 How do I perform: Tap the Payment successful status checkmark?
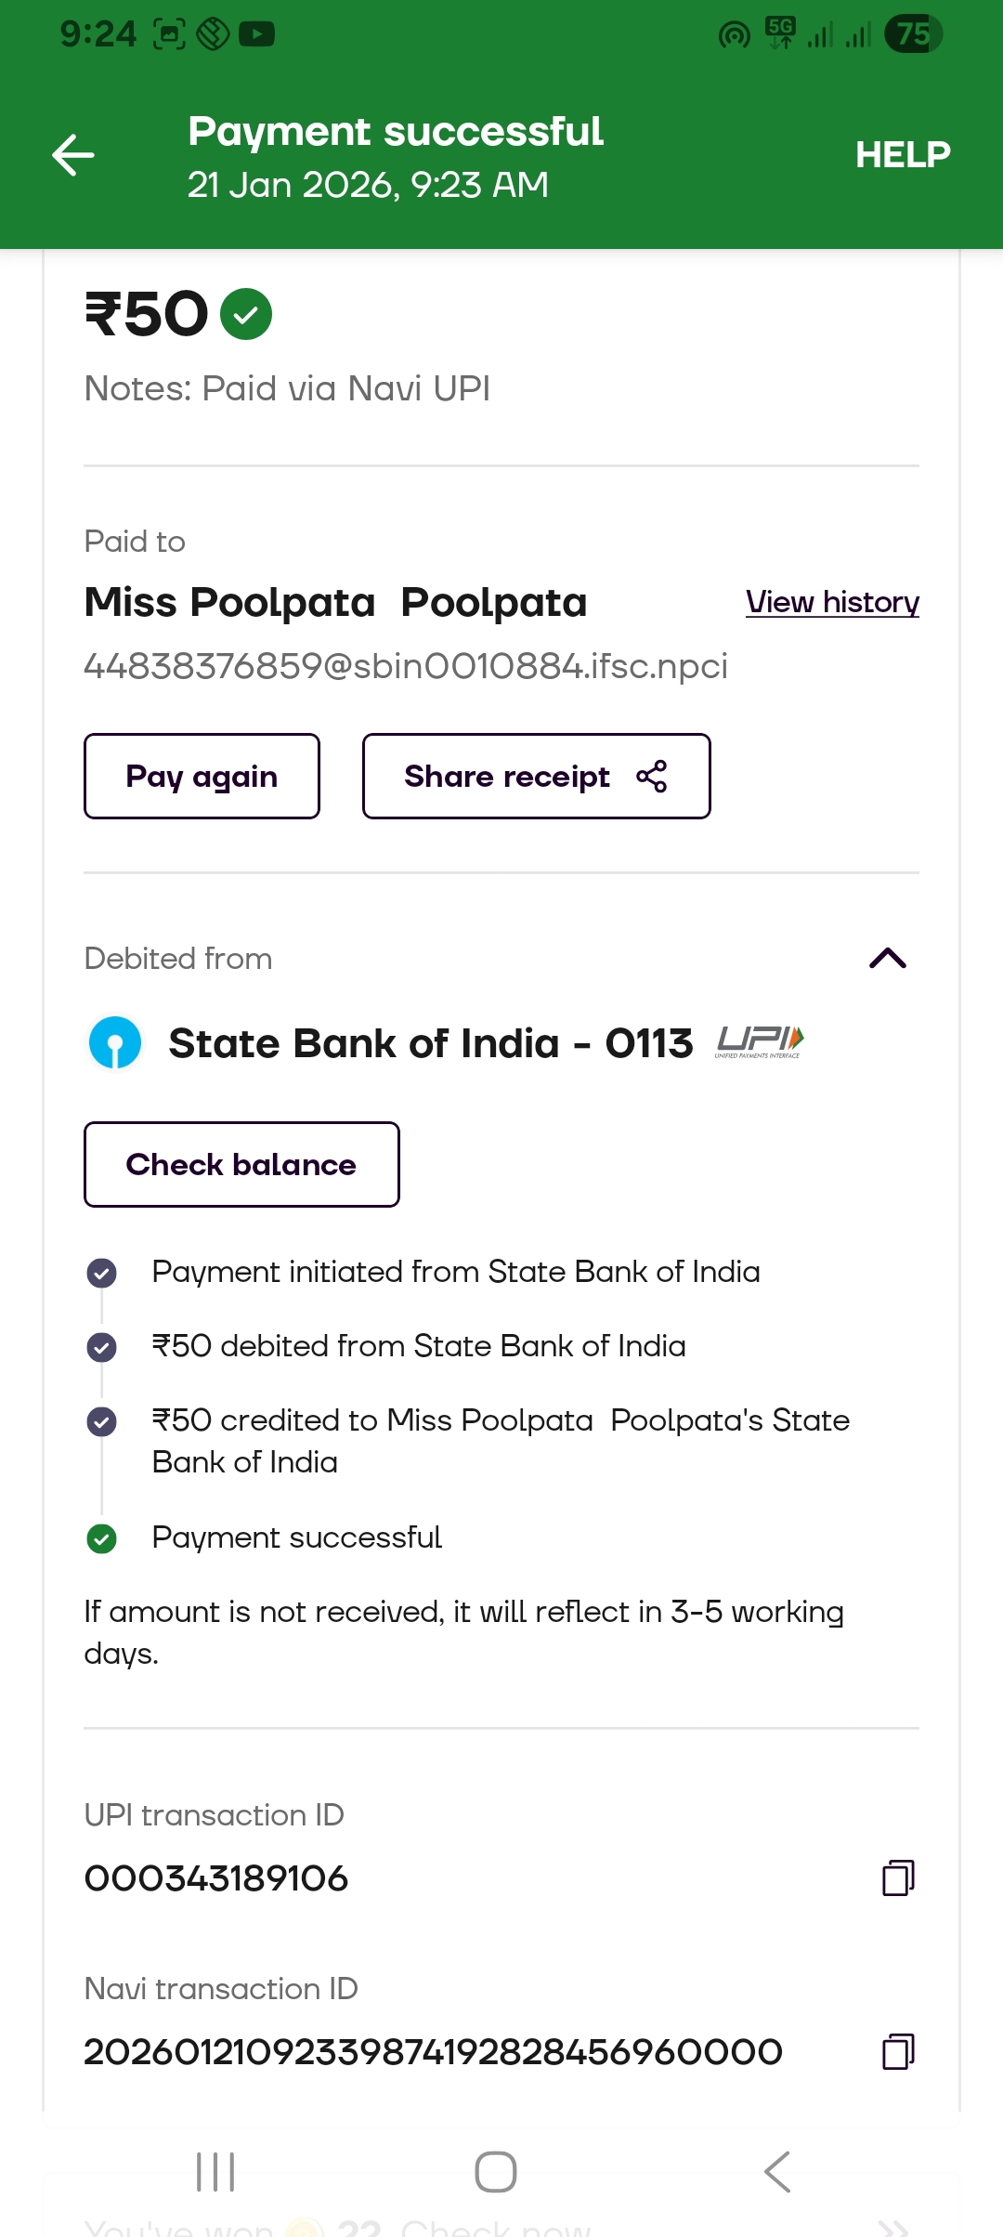[101, 1538]
